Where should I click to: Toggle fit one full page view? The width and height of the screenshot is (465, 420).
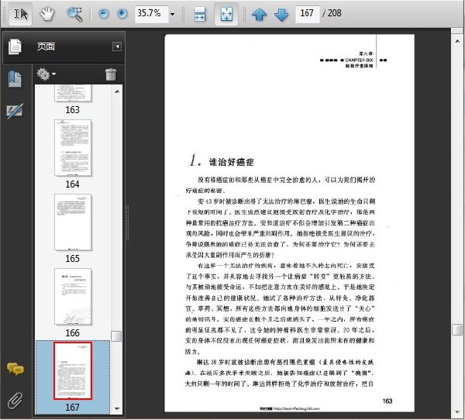click(226, 14)
